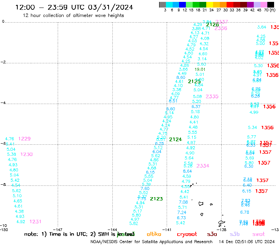Select the 7.08 wave height value

[183, 202]
